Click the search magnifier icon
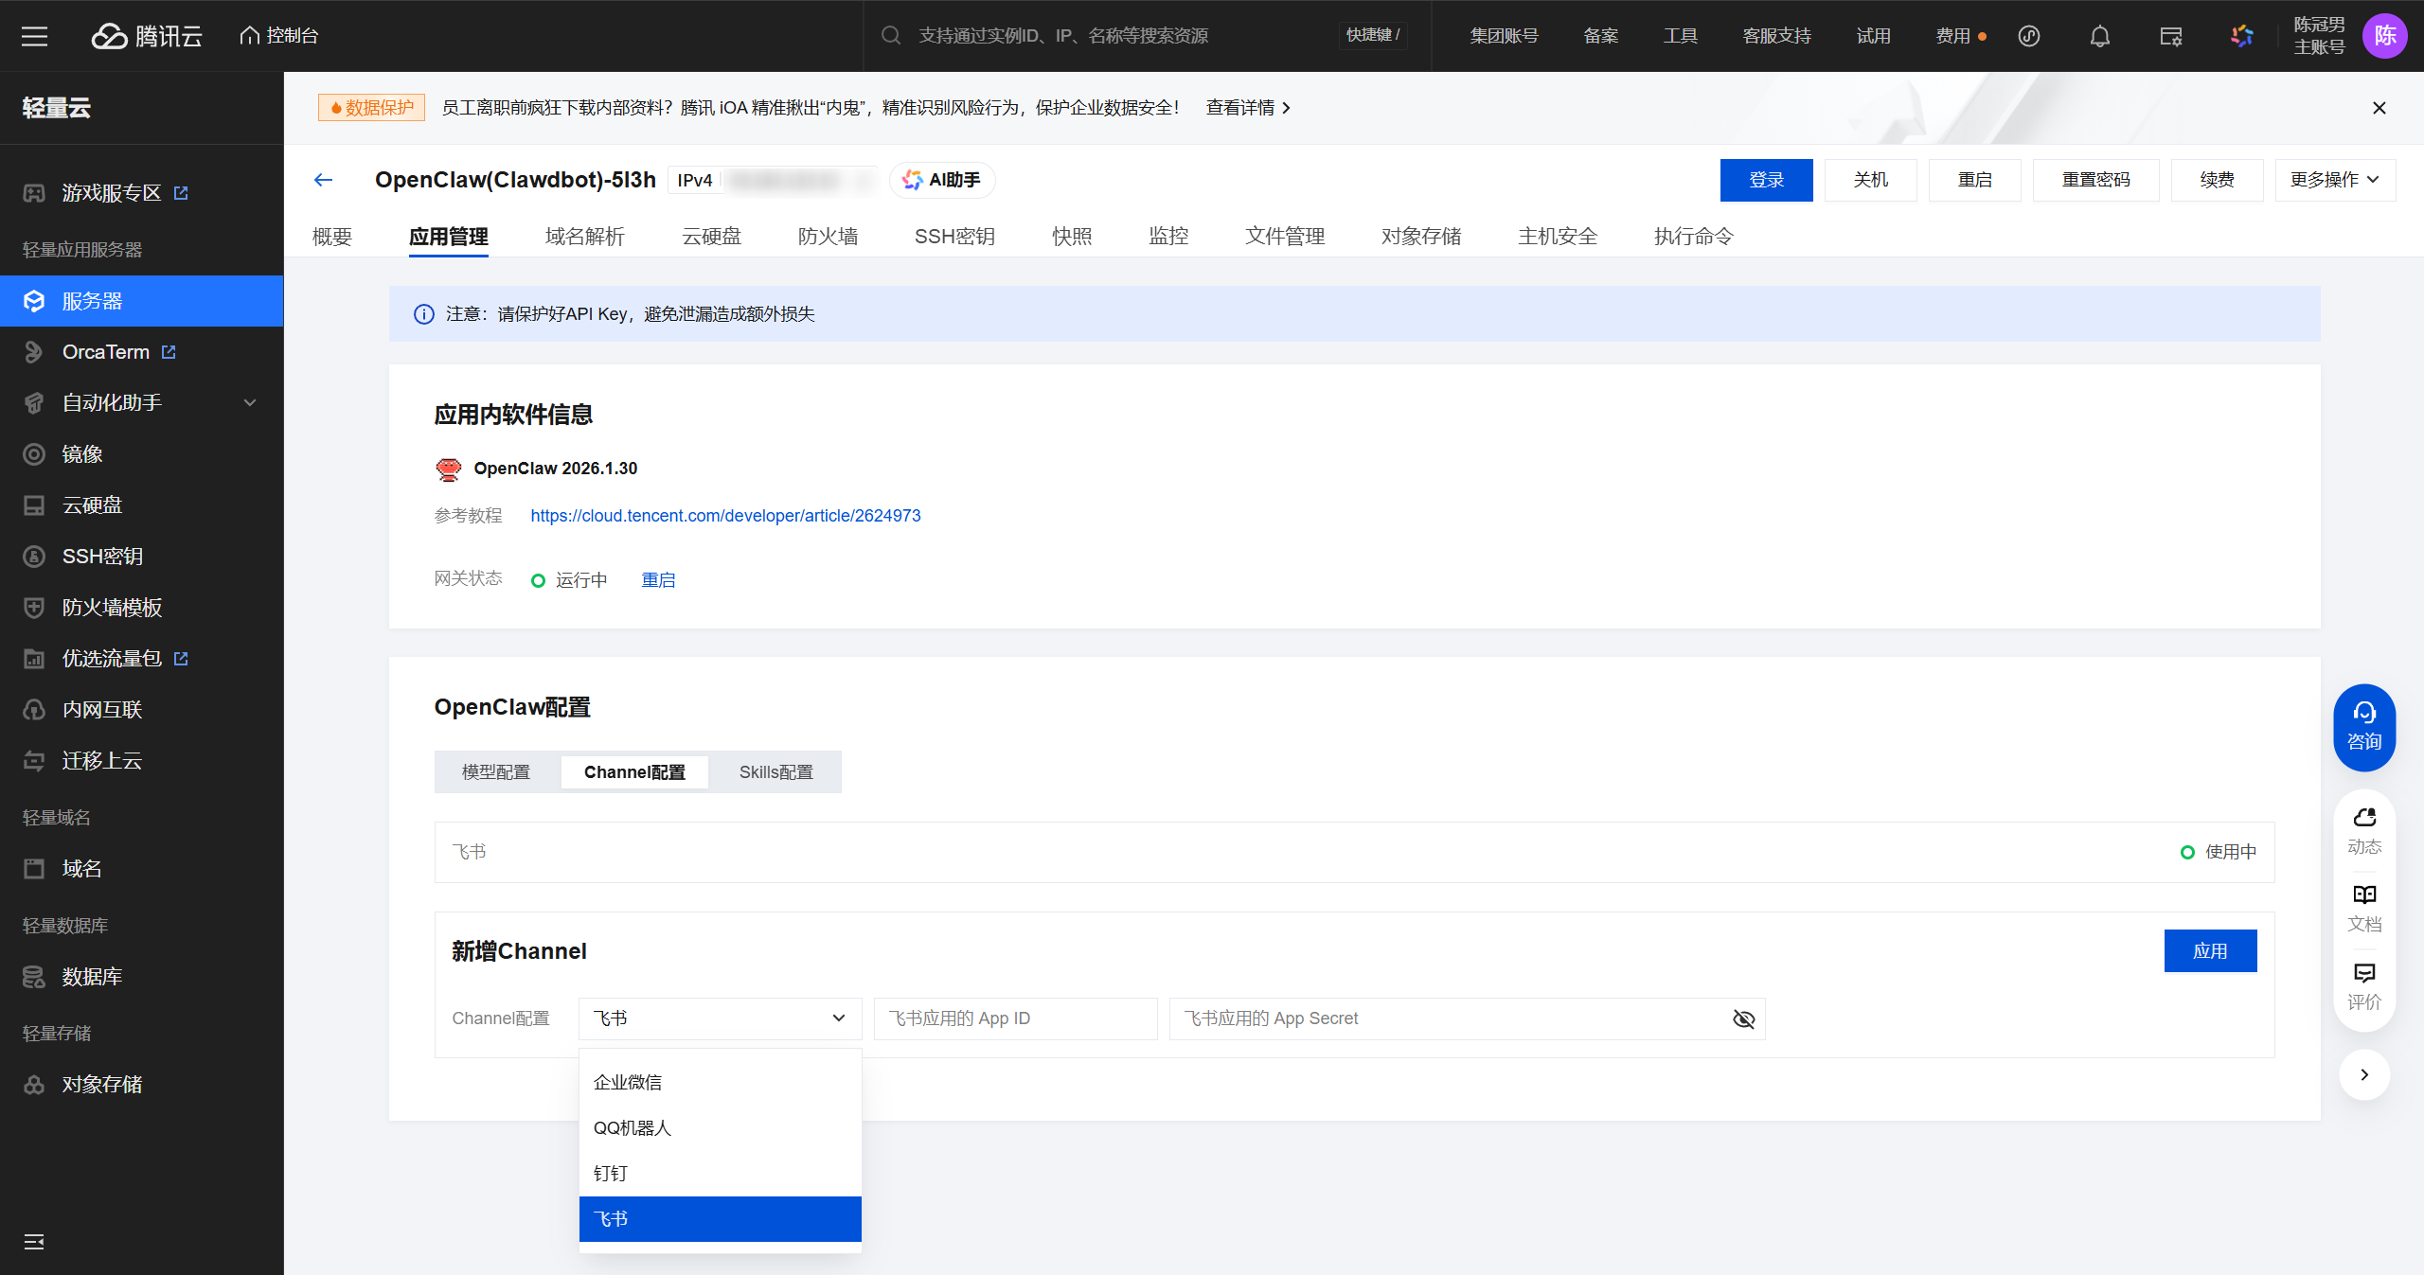The height and width of the screenshot is (1275, 2424). 890,35
